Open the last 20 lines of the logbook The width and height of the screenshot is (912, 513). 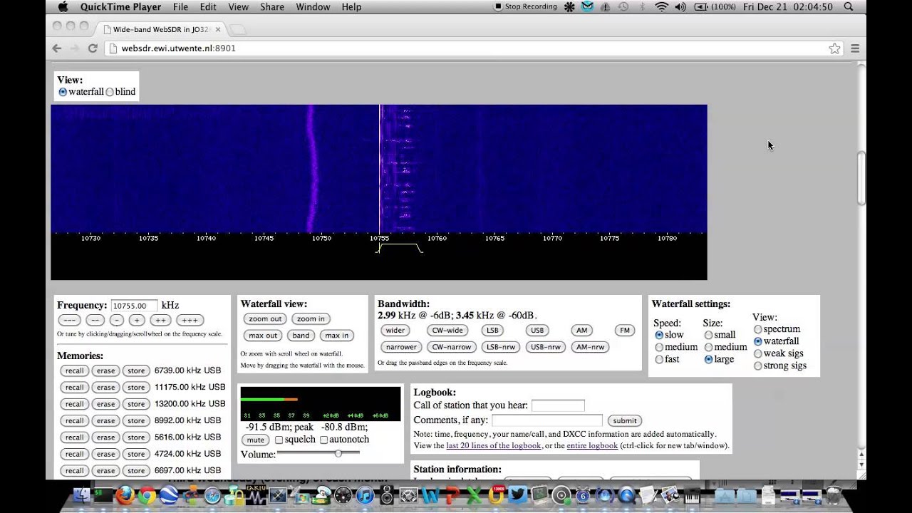point(493,445)
